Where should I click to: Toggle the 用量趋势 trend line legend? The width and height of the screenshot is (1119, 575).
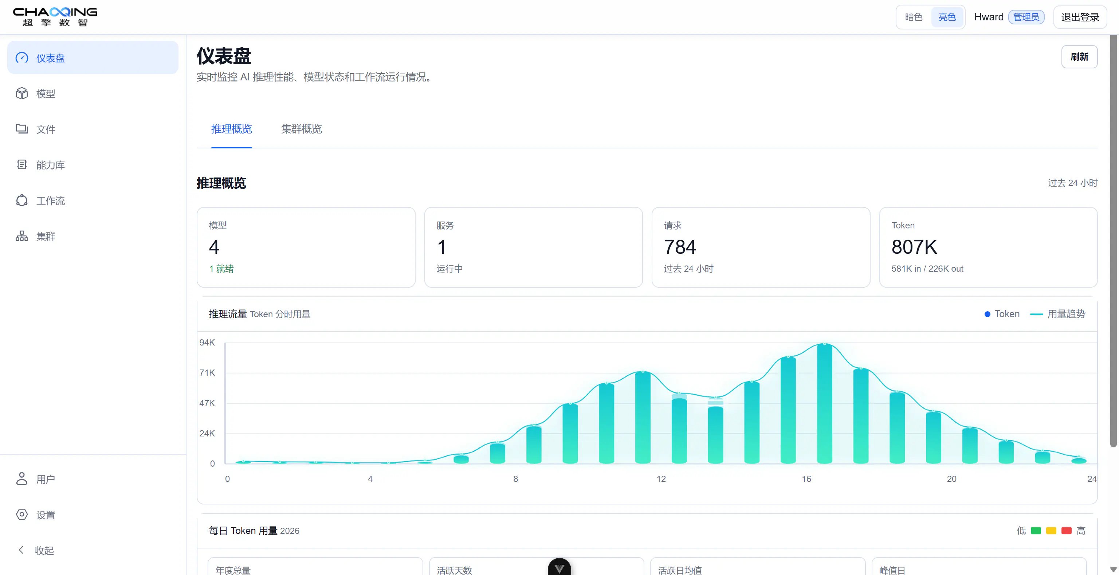tap(1058, 314)
